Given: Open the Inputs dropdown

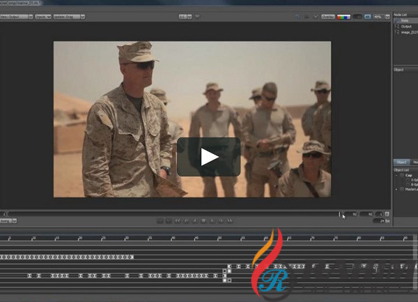Looking at the screenshot, I should click(x=43, y=17).
